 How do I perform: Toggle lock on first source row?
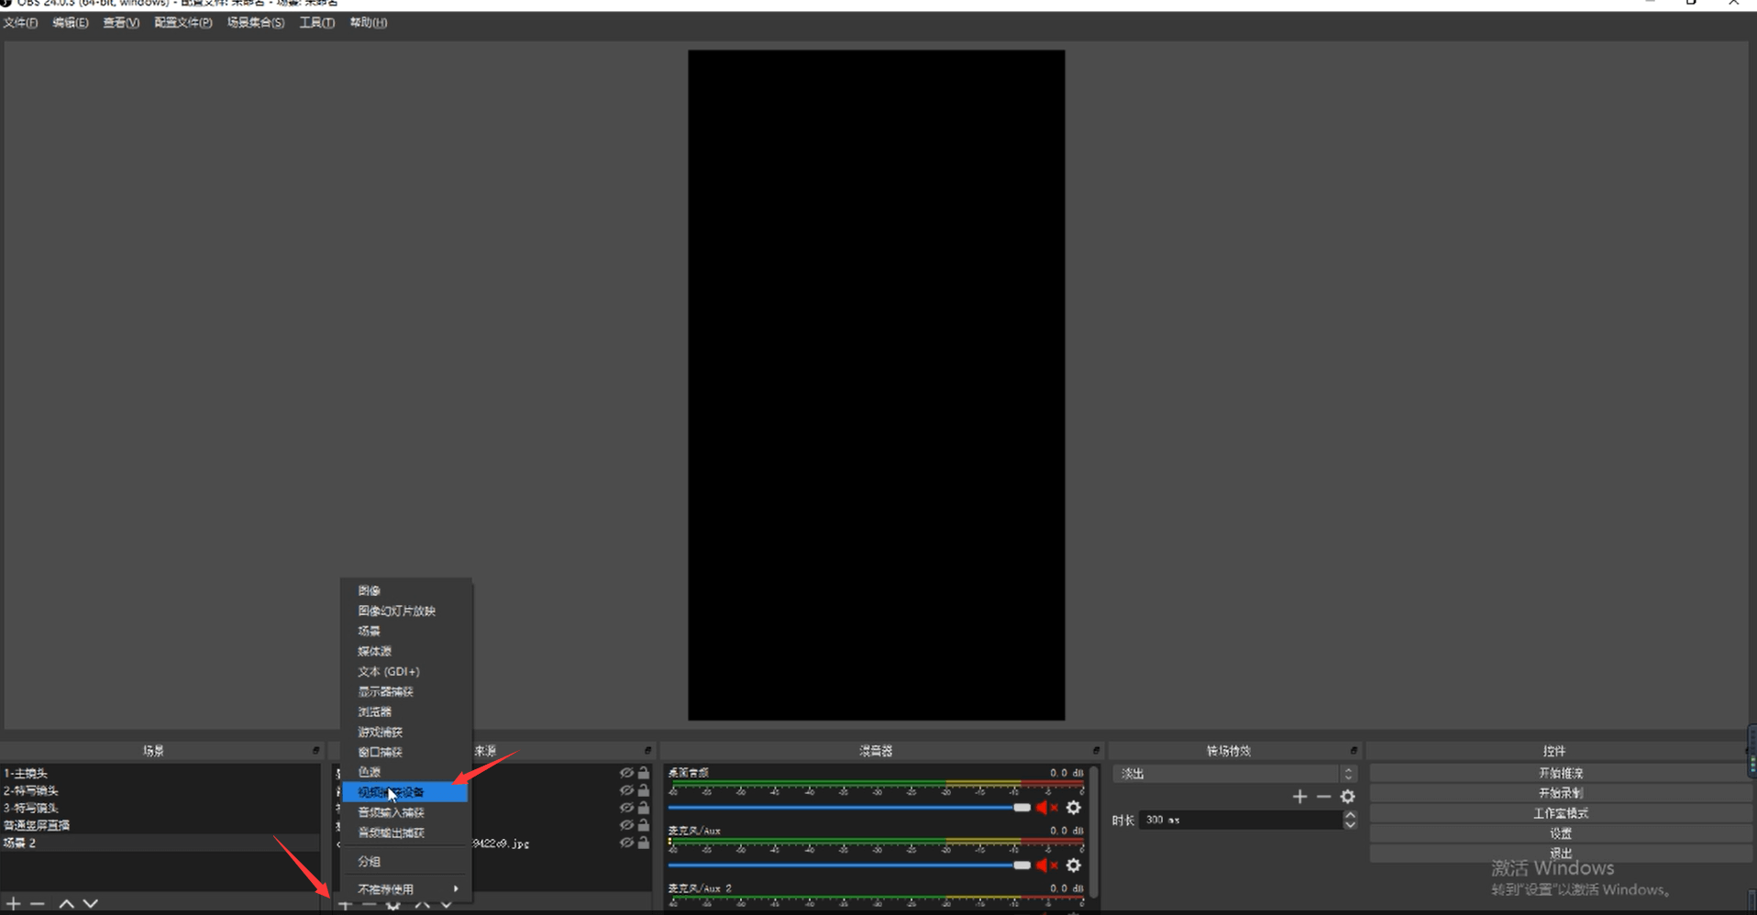tap(644, 773)
